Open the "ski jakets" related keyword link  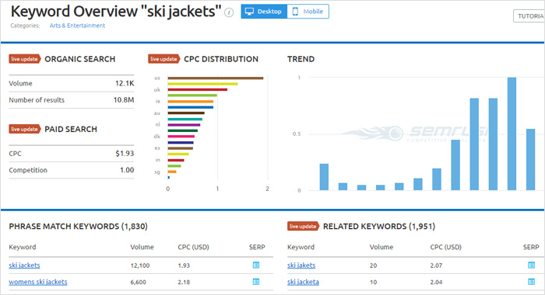click(x=301, y=265)
